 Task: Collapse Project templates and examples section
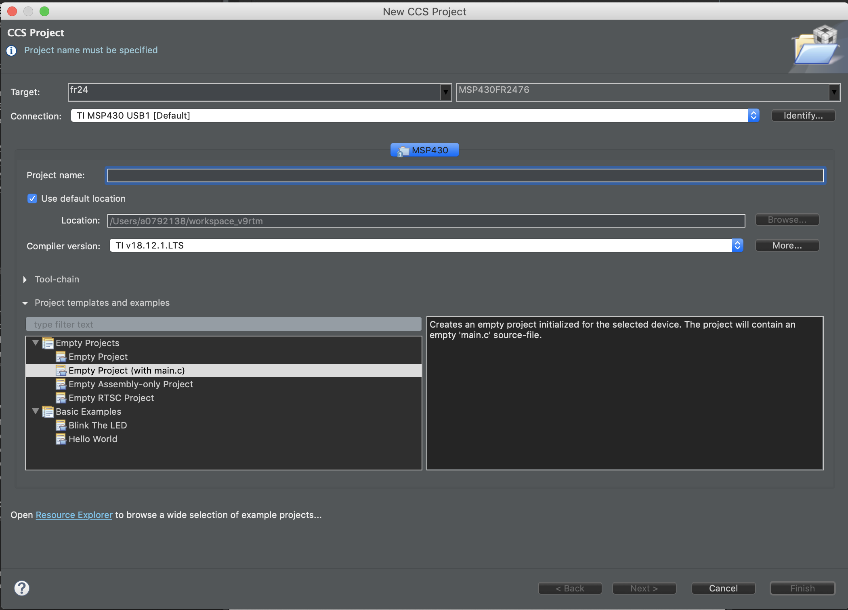tap(25, 303)
